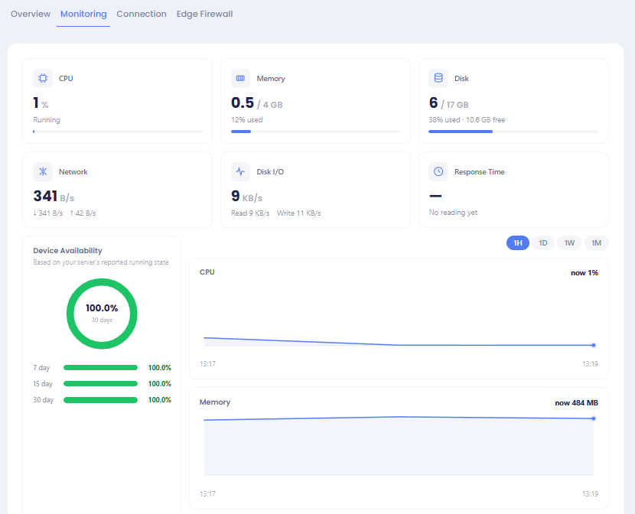Select the 1H time range

(518, 242)
